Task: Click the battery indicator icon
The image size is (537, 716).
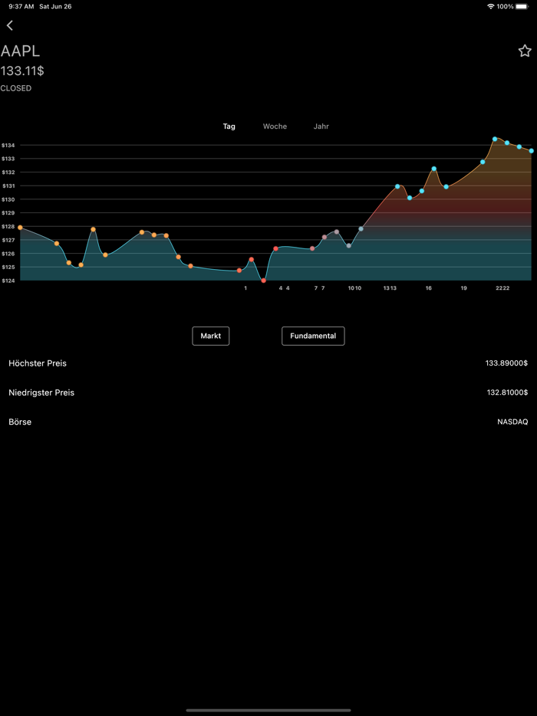Action: click(x=522, y=6)
